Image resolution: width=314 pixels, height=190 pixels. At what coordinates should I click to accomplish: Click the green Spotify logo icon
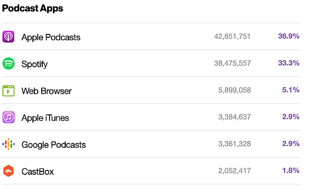(x=8, y=63)
